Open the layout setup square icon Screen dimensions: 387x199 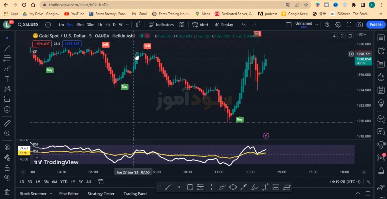click(289, 25)
